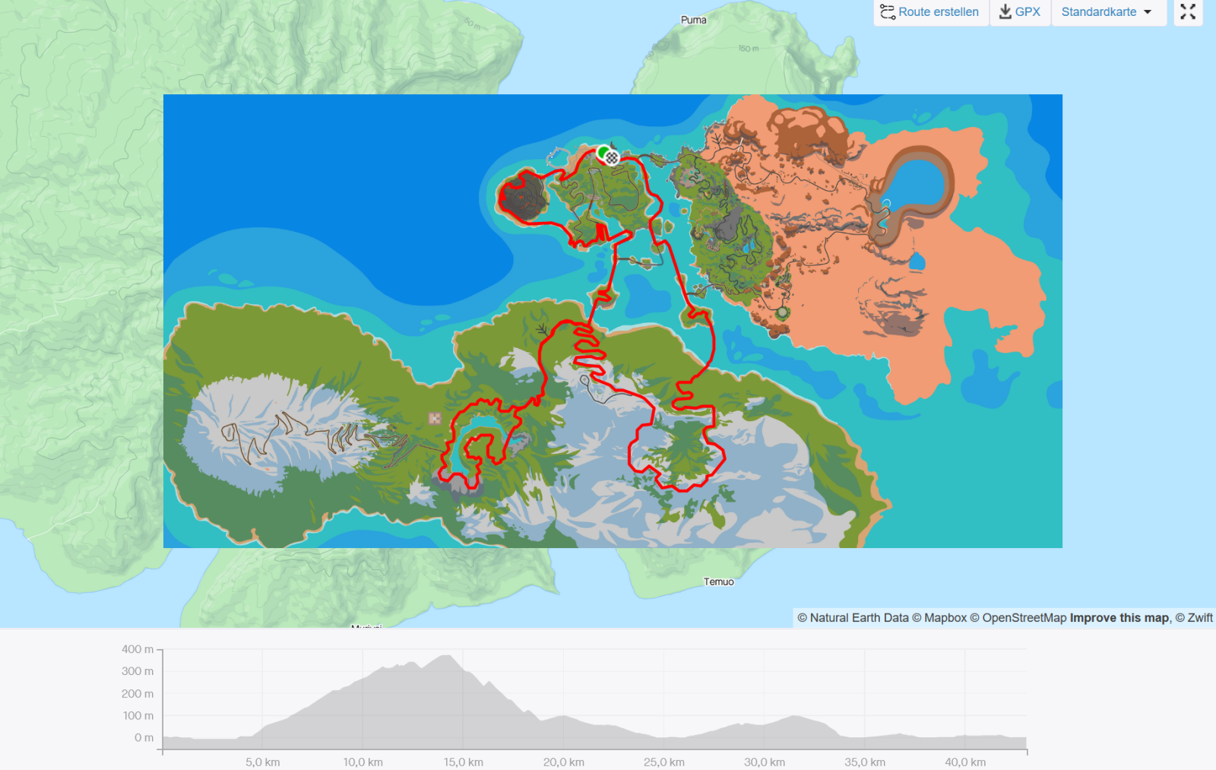This screenshot has height=770, width=1216.
Task: Click the 35,0 km axis label
Action: [865, 762]
